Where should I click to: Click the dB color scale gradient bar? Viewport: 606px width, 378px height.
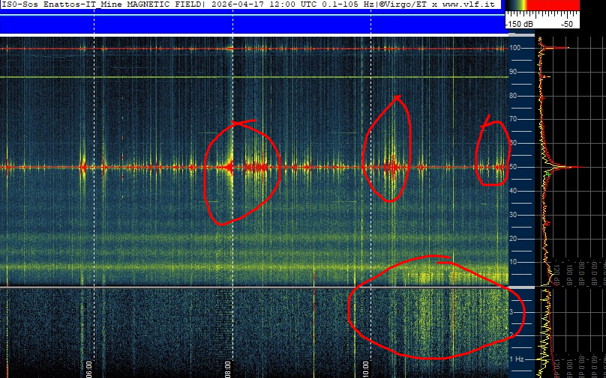(542, 5)
